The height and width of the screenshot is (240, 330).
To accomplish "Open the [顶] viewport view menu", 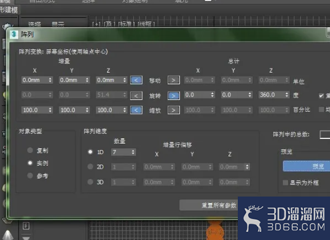I will pyautogui.click(x=109, y=24).
